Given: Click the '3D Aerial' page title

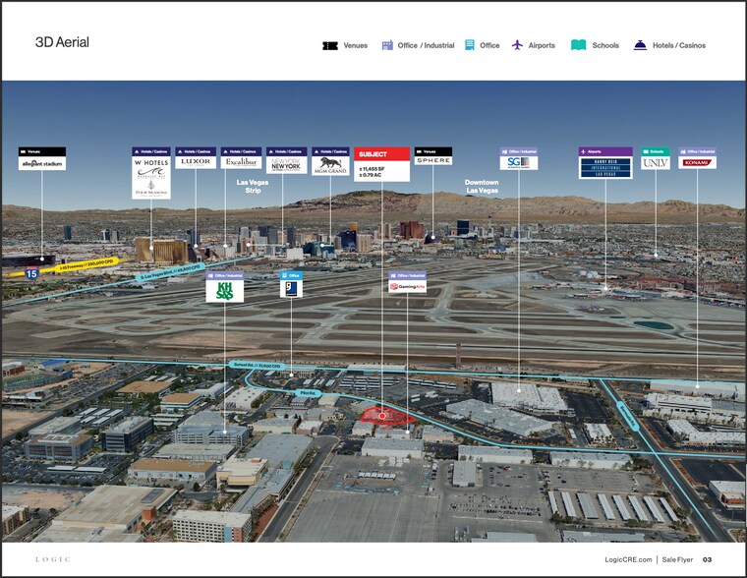Looking at the screenshot, I should (x=62, y=42).
